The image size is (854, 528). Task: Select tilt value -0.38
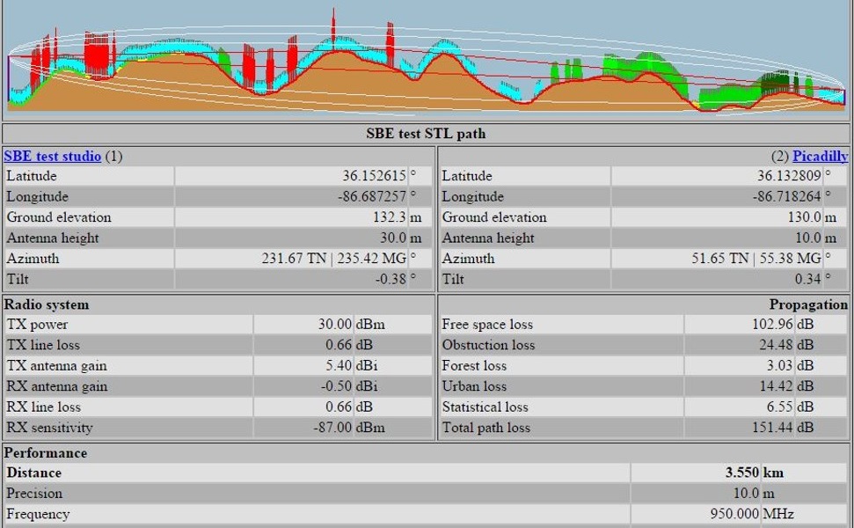pyautogui.click(x=391, y=279)
